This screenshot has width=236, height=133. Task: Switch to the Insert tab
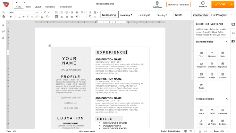28,7
